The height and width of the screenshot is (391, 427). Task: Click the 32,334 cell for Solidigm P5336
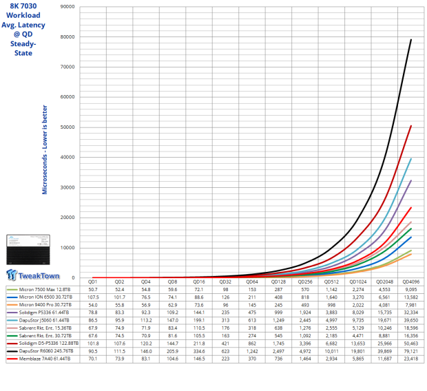[411, 313]
